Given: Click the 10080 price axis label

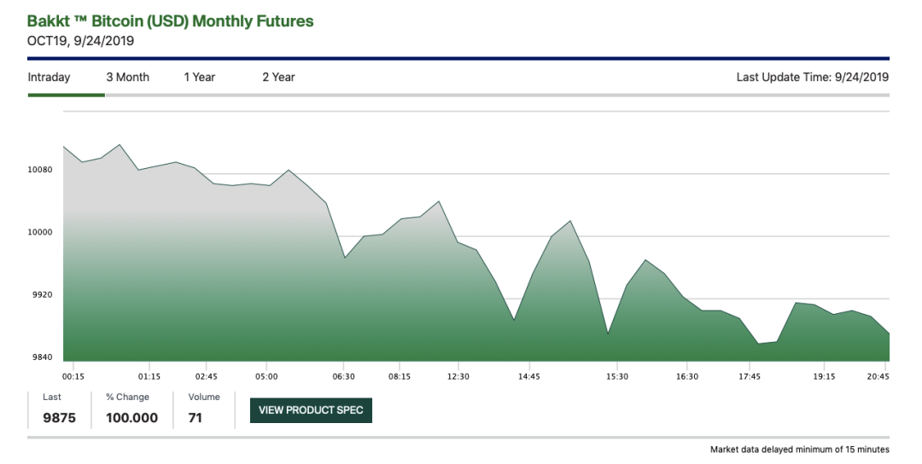Looking at the screenshot, I should (40, 170).
